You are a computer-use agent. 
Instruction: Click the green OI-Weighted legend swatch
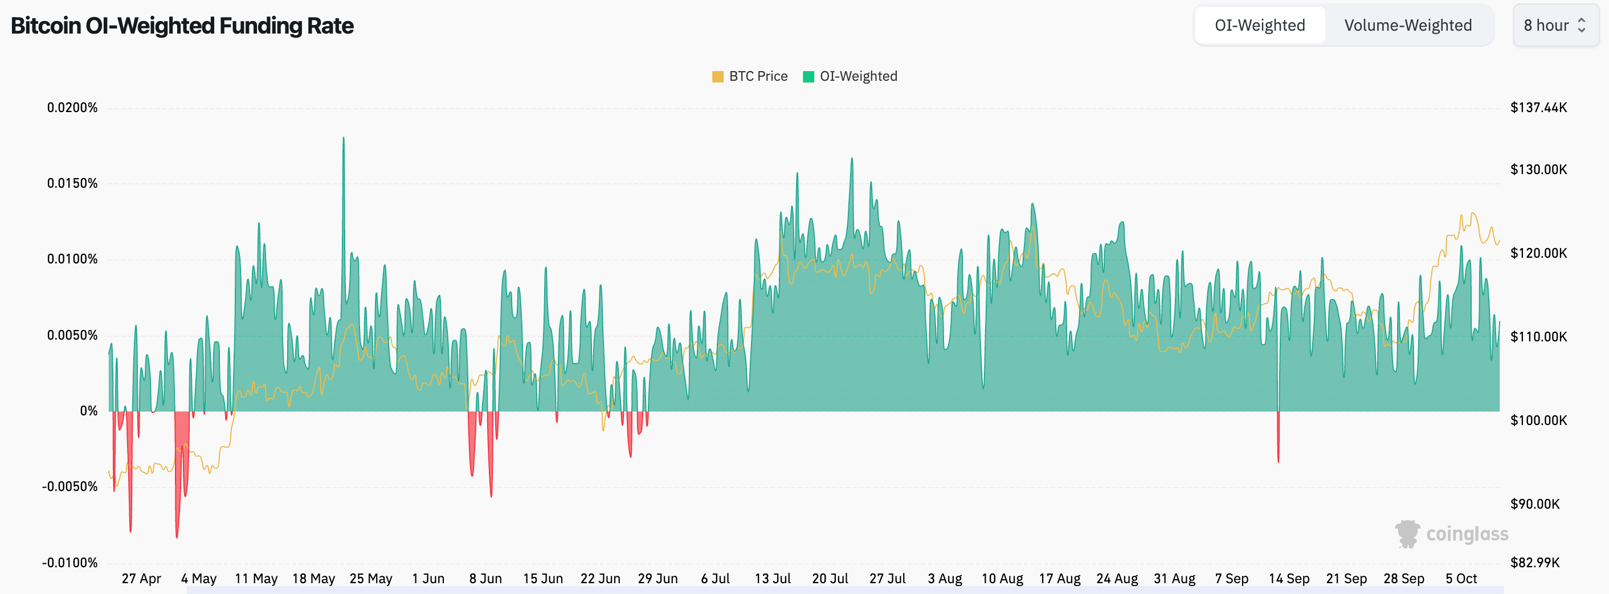pos(807,77)
